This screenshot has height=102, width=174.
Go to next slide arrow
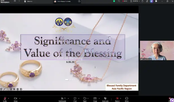coord(21,89)
